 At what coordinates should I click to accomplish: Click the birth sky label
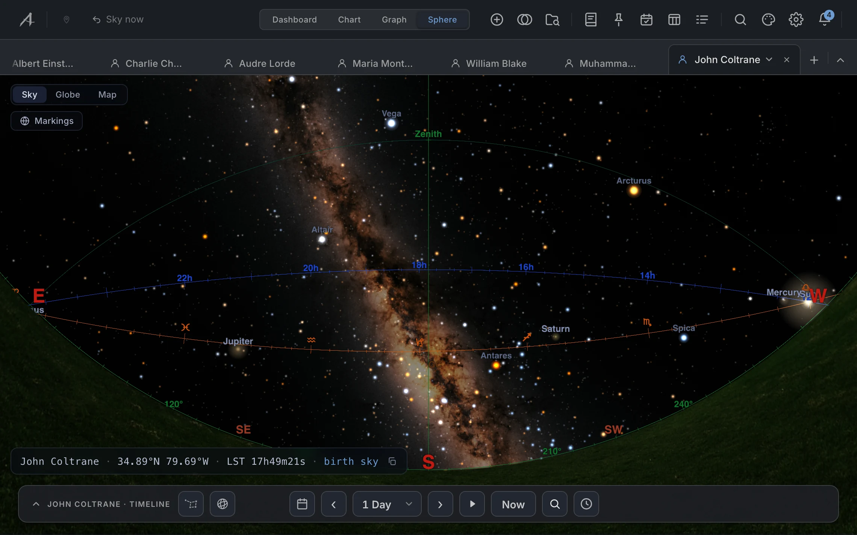tap(351, 461)
